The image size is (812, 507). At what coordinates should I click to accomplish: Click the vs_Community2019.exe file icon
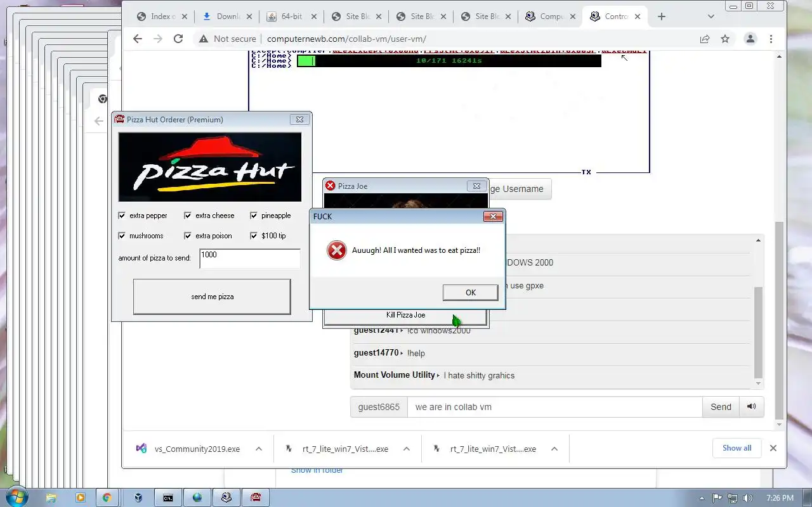coord(141,449)
